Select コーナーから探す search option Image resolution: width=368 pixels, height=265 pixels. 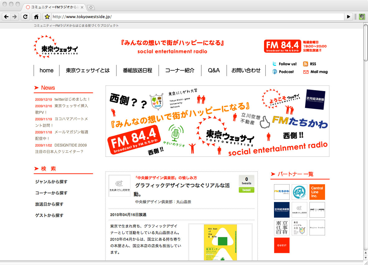(51, 193)
